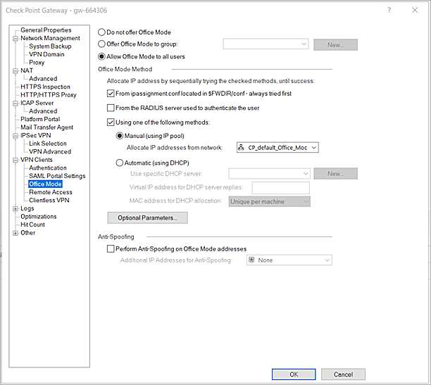Viewport: 431px width, 385px height.
Task: Collapse the IPSec VPN tree node
Action: coord(15,136)
